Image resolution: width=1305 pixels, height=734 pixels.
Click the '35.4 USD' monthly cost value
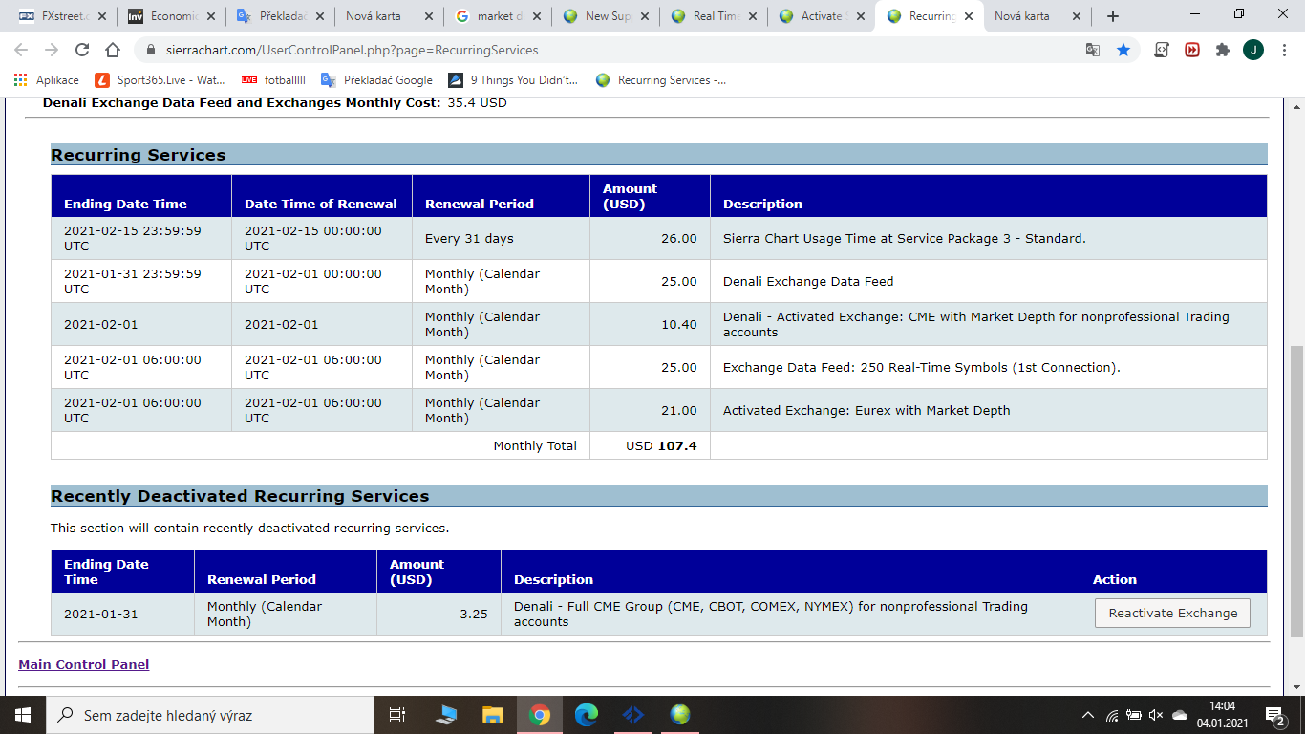coord(477,103)
